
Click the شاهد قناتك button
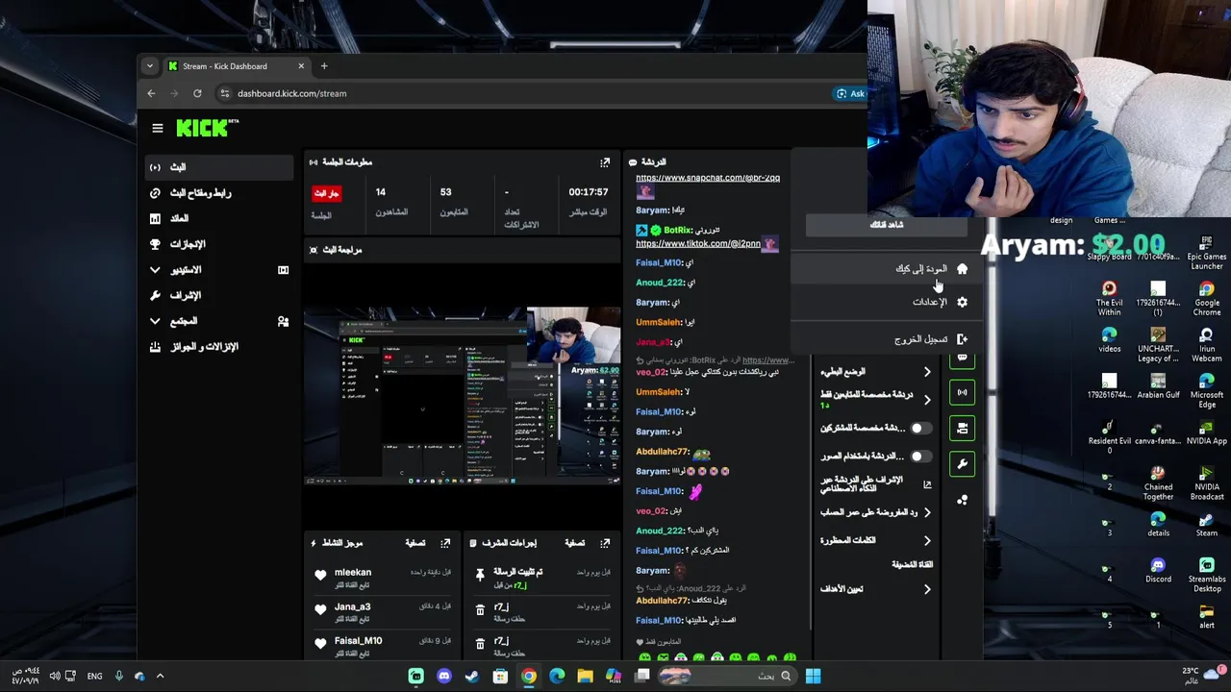pyautogui.click(x=887, y=225)
